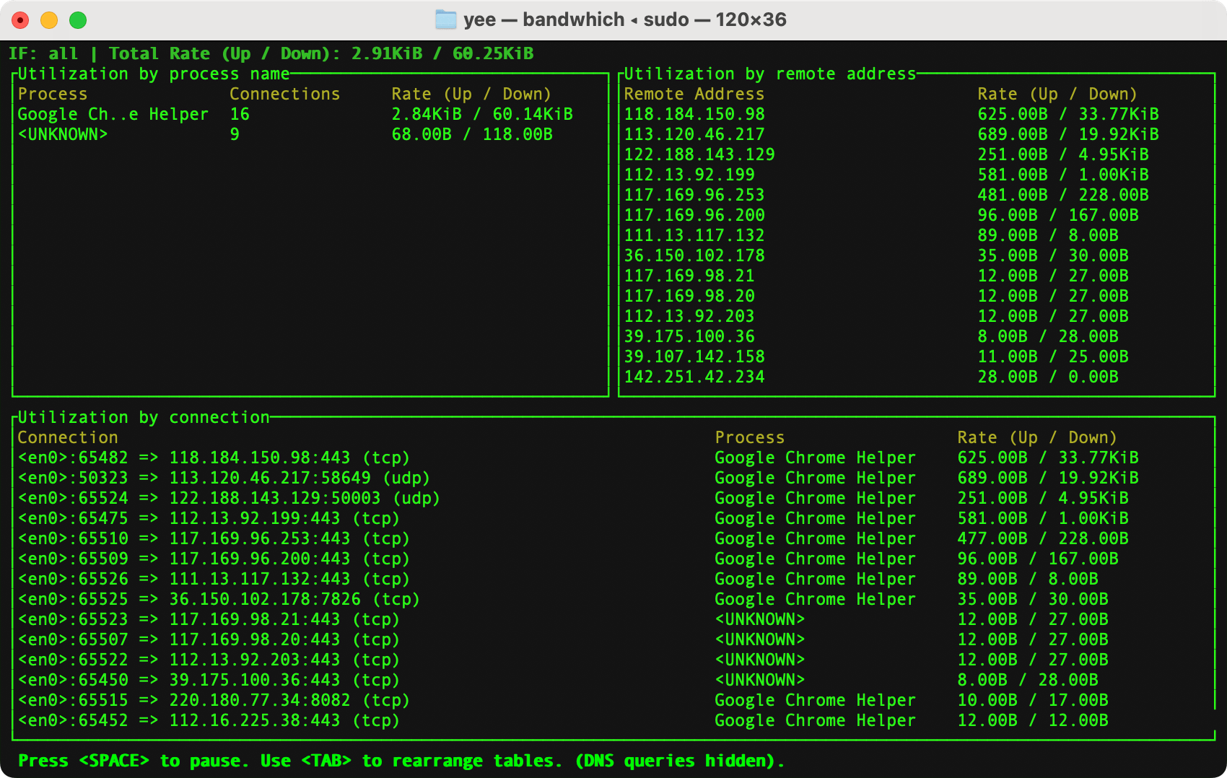Click the red close window button
The image size is (1227, 778).
pyautogui.click(x=20, y=20)
